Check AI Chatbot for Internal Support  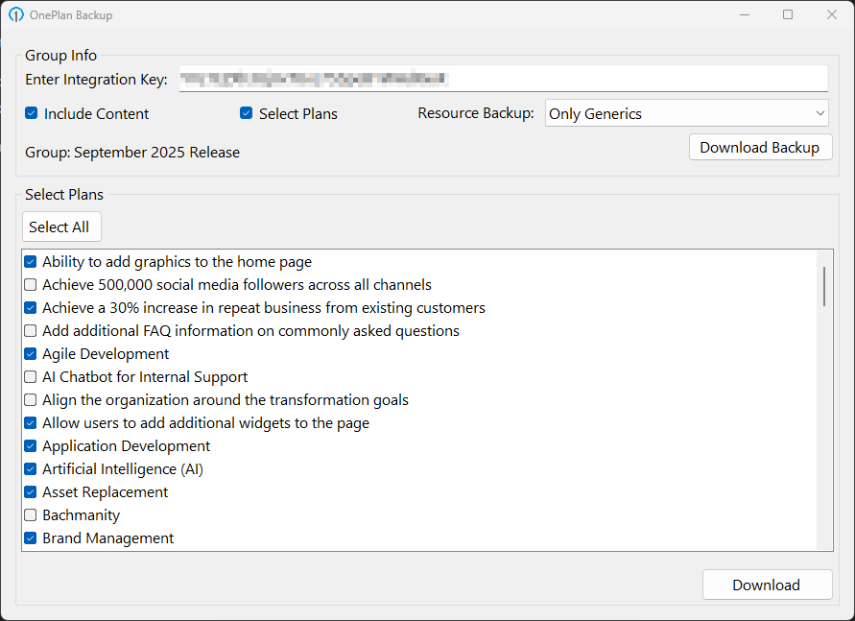pyautogui.click(x=31, y=377)
